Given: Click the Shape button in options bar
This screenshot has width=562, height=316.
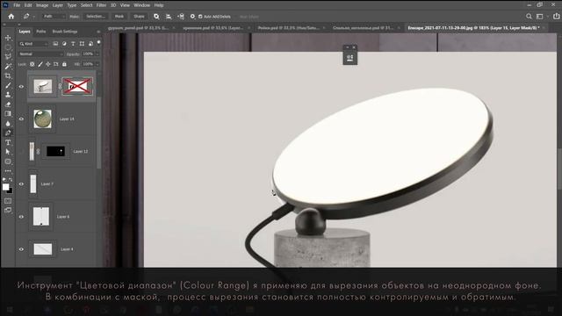Looking at the screenshot, I should click(x=139, y=17).
